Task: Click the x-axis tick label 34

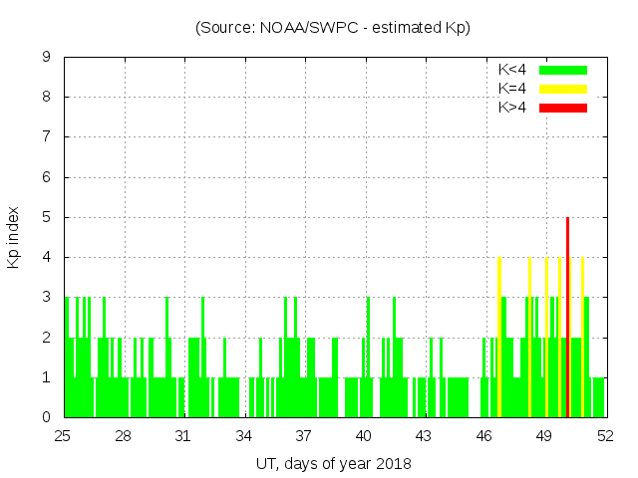Action: point(244,436)
